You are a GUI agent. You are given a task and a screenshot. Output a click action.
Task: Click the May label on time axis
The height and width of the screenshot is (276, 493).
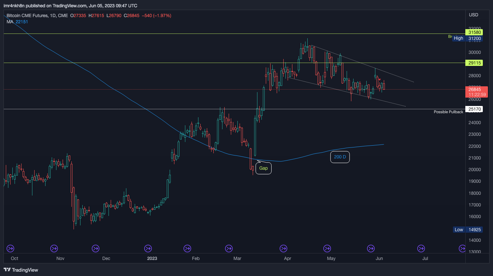331,259
